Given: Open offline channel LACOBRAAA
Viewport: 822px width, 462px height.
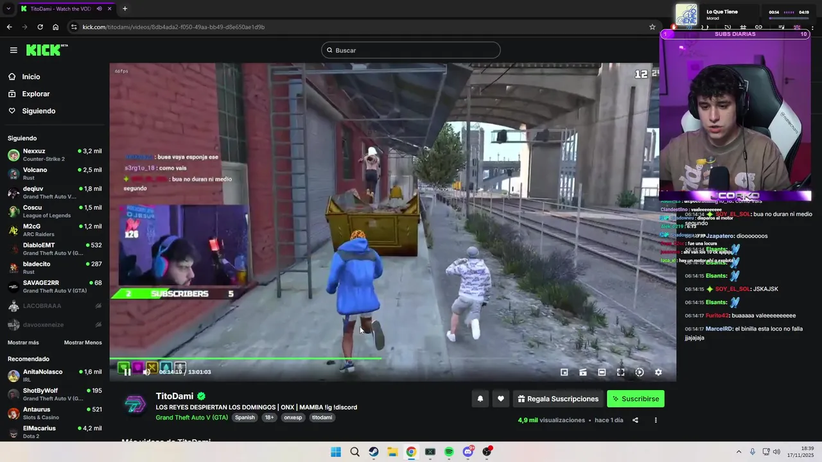Looking at the screenshot, I should 55,306.
